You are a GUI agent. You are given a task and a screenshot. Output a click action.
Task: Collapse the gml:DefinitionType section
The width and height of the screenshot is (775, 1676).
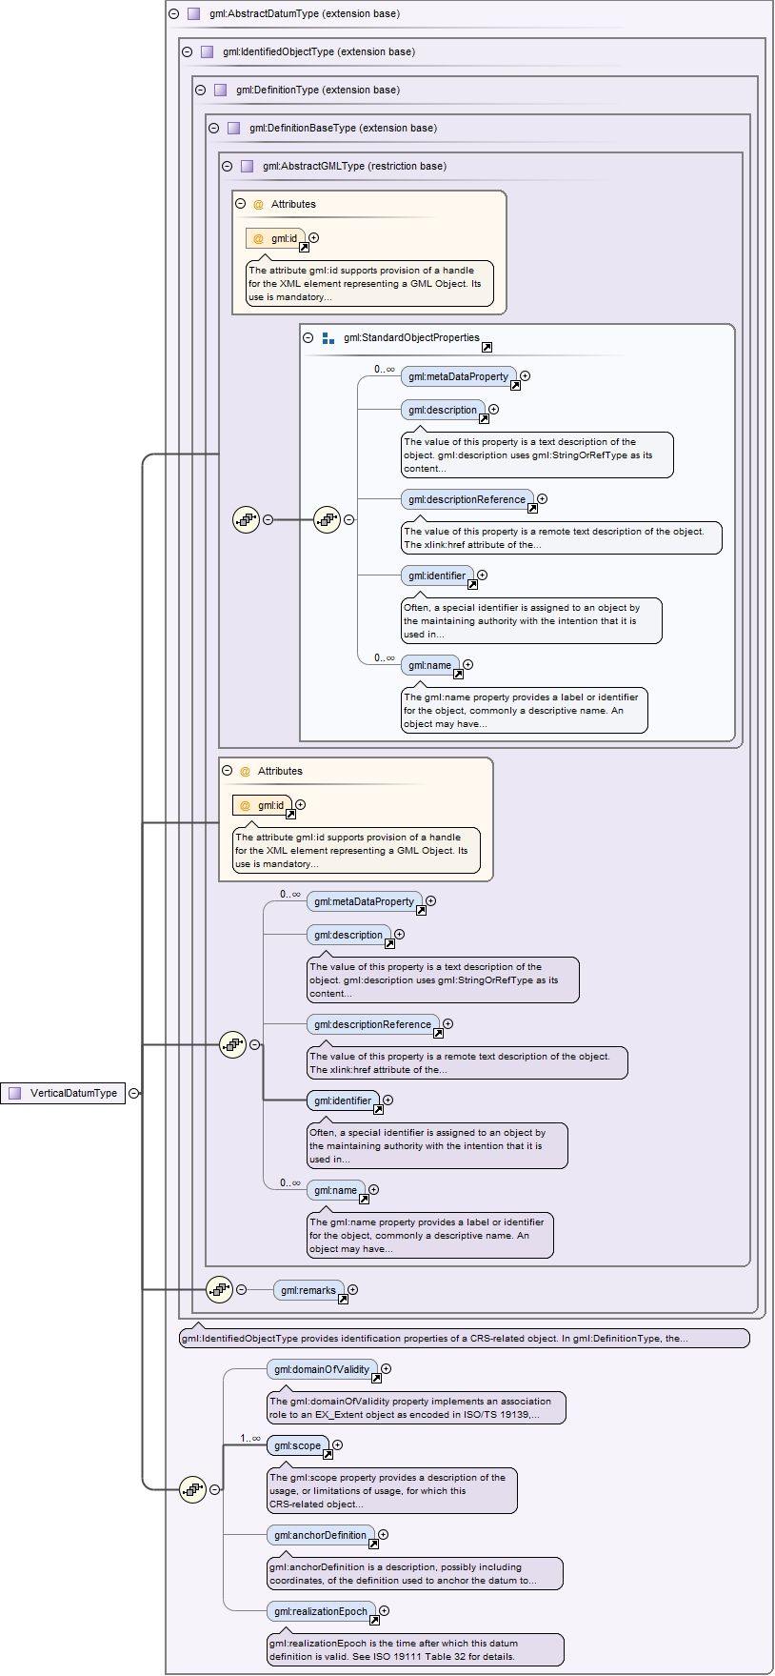200,91
